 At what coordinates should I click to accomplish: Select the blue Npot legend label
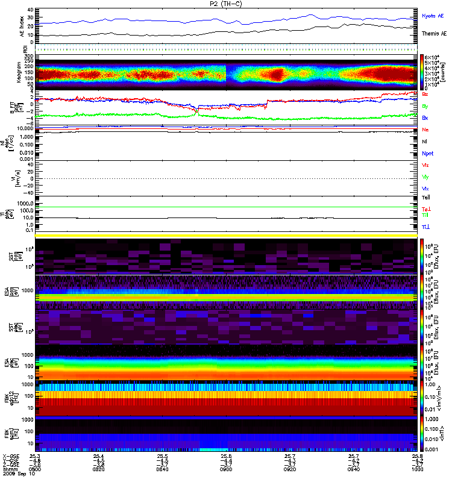(428, 154)
